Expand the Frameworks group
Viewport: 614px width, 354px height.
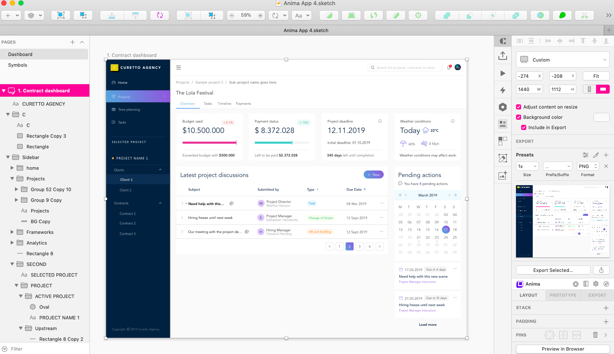pyautogui.click(x=12, y=232)
